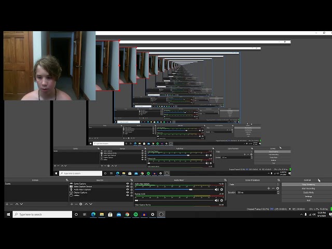
Task: Select the Scene entry in Scenes list
Action: tap(36, 184)
